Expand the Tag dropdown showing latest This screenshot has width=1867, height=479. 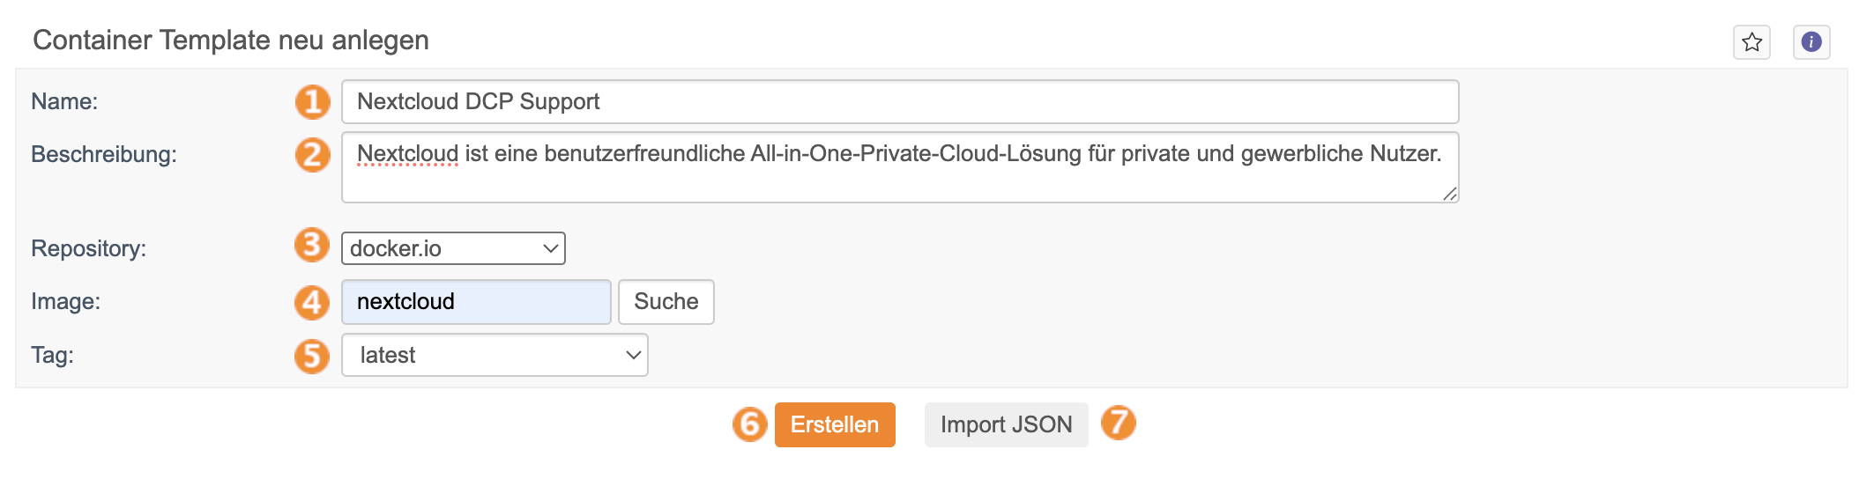click(495, 355)
